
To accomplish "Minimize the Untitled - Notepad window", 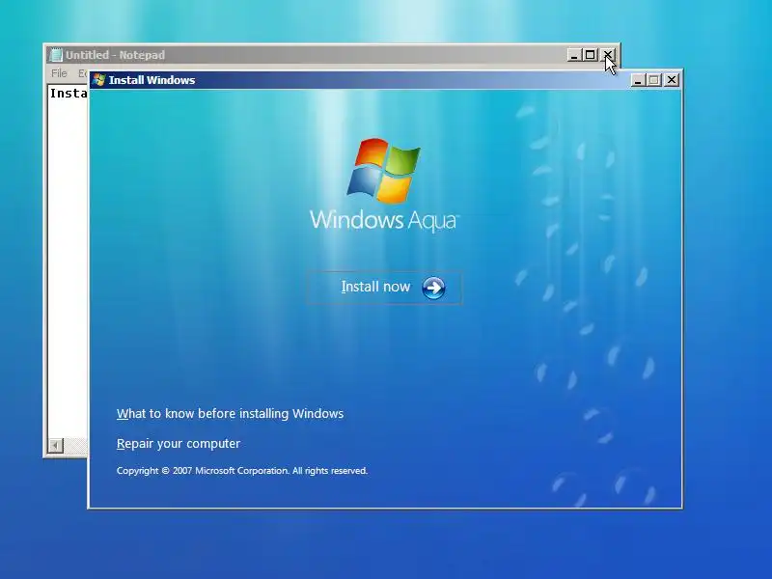I will point(574,55).
